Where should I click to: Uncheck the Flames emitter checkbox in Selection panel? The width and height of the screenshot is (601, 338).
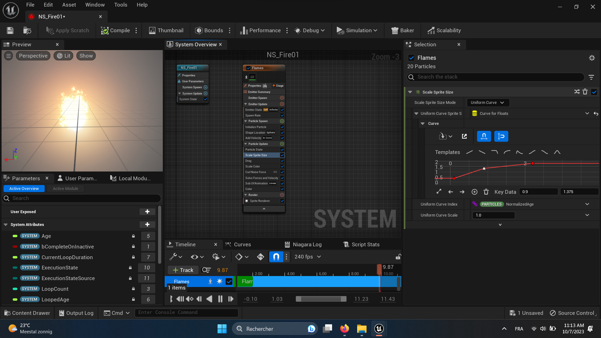(411, 58)
